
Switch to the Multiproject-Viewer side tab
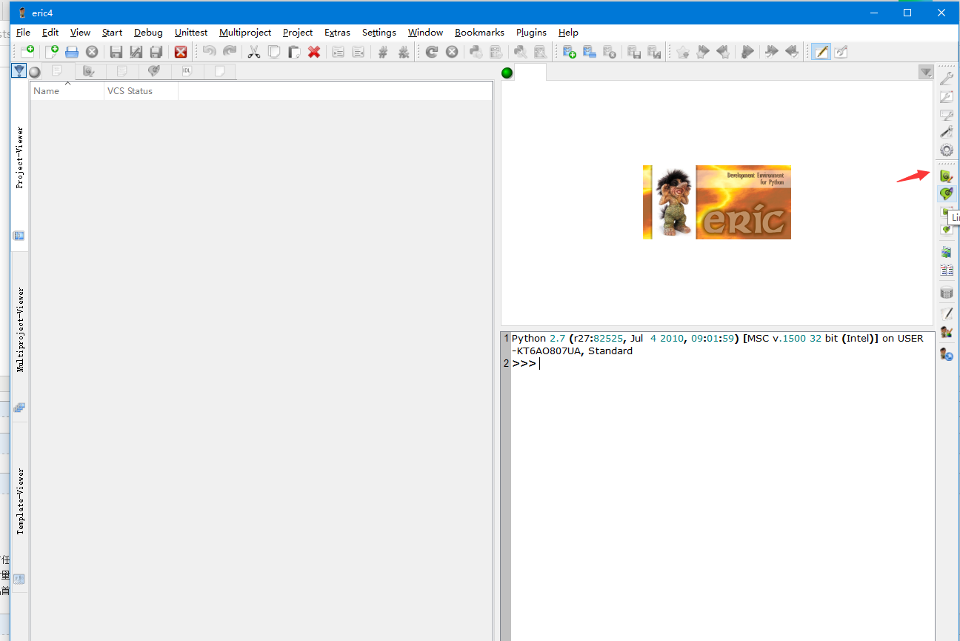[x=20, y=336]
